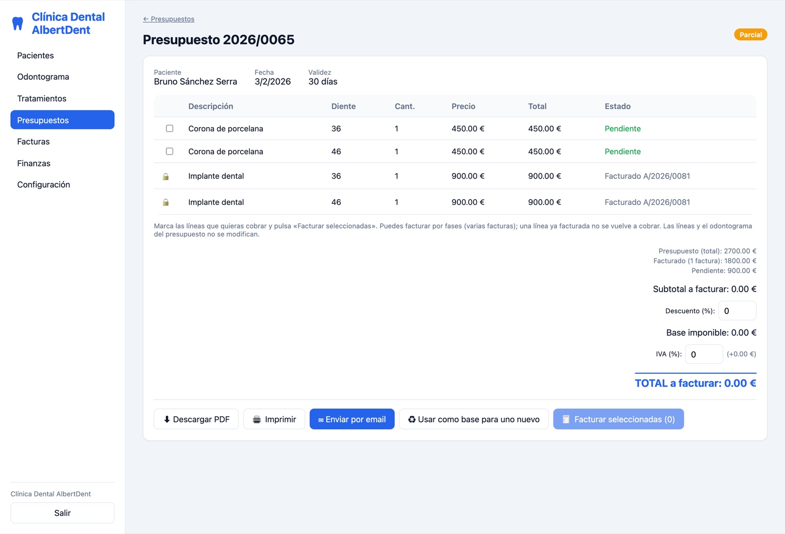Image resolution: width=785 pixels, height=534 pixels.
Task: Click the printer icon in Imprimir
Action: [257, 419]
